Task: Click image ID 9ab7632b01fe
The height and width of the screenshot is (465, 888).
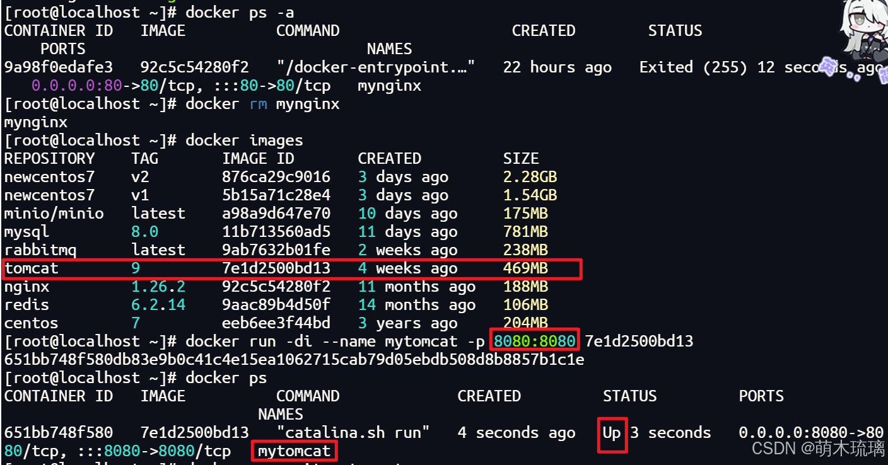Action: [x=276, y=250]
